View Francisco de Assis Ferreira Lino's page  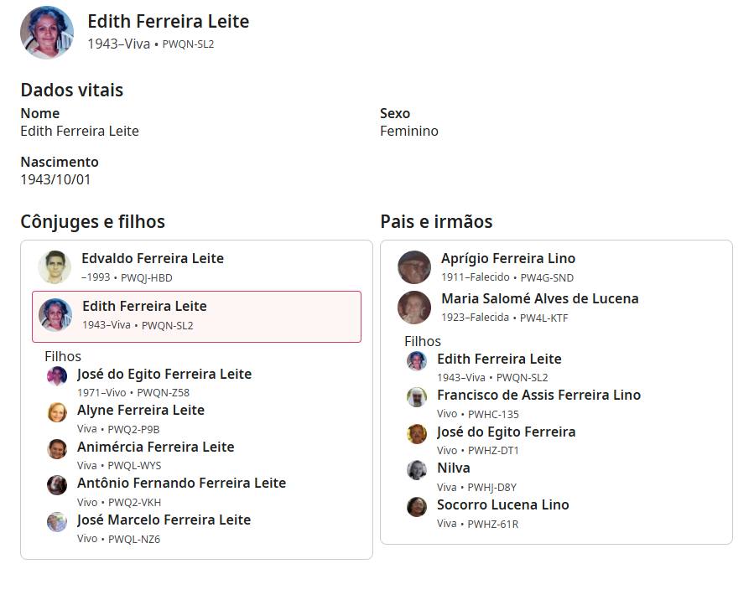[x=538, y=396]
